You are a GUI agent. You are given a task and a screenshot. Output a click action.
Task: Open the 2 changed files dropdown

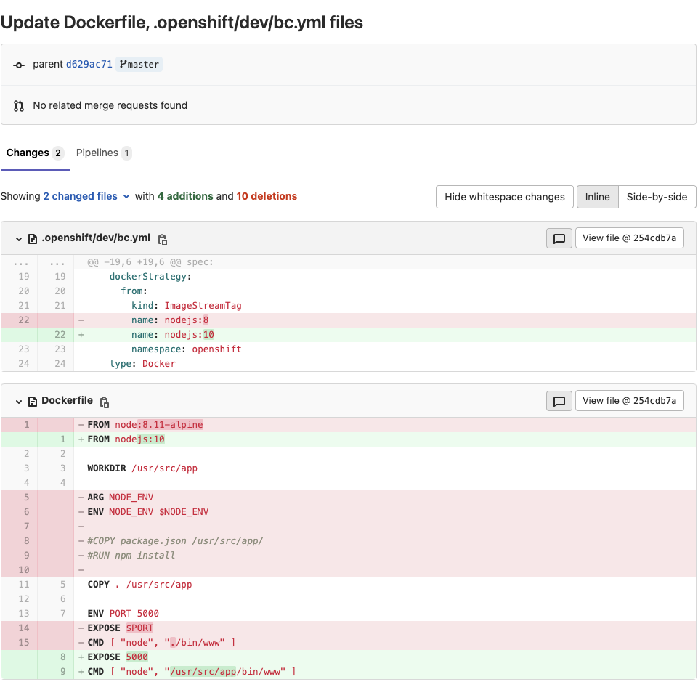point(86,196)
